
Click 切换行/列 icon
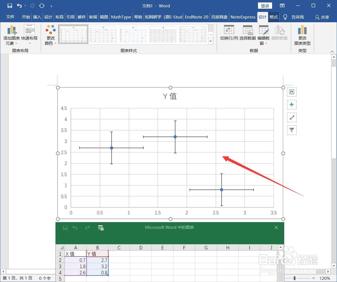click(229, 33)
